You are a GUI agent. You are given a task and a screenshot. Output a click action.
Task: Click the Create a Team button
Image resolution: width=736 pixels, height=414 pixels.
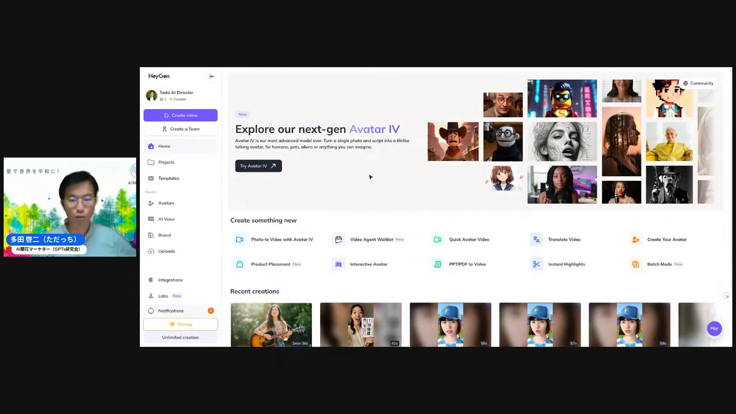coord(181,129)
